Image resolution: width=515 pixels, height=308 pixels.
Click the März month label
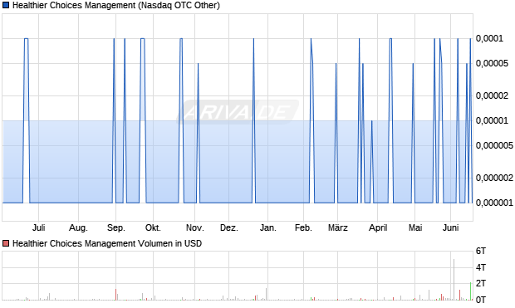[x=337, y=227]
